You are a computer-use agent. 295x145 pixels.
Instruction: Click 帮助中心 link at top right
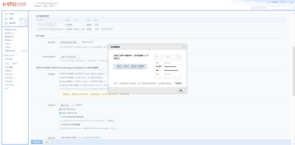[x=284, y=2]
